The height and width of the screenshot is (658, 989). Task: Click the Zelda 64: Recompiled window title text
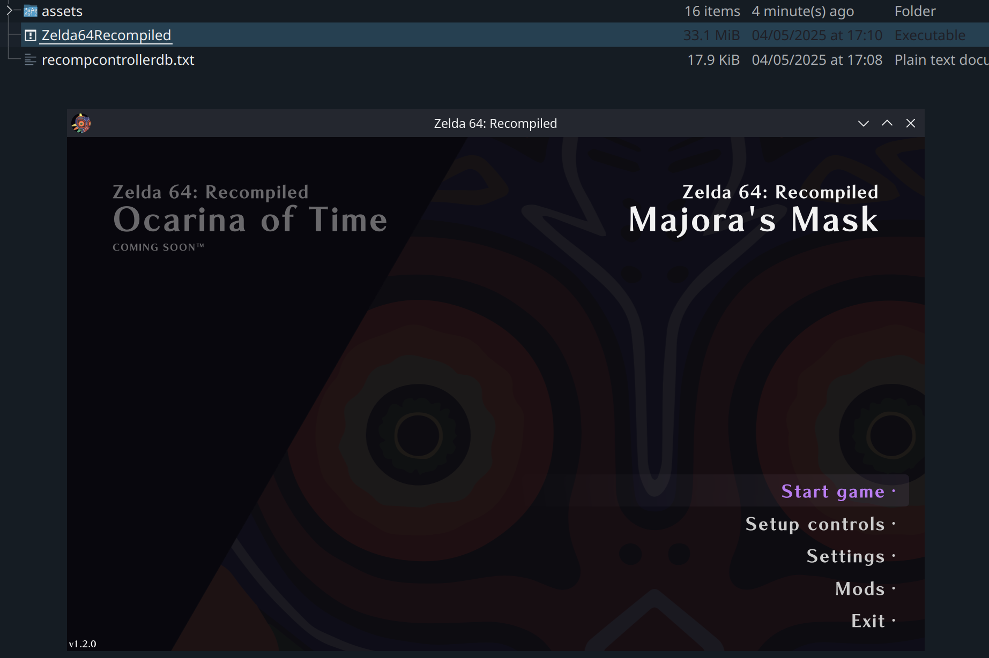495,123
